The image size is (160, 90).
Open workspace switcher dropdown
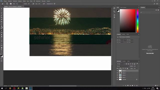click(157, 4)
